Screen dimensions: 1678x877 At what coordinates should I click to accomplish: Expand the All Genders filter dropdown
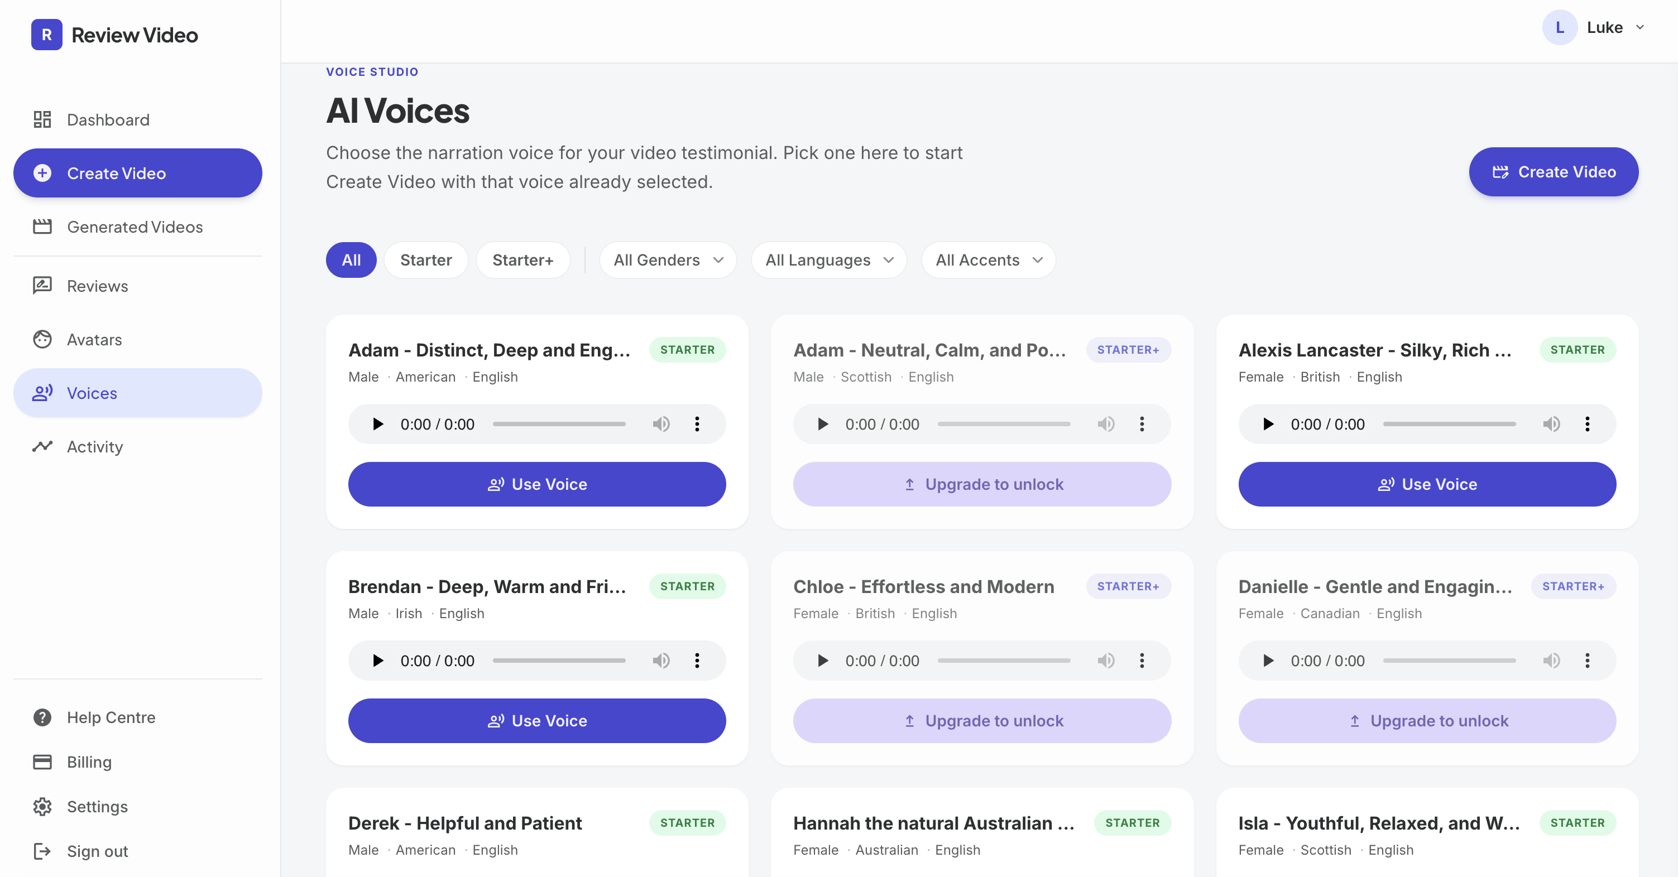[668, 261]
